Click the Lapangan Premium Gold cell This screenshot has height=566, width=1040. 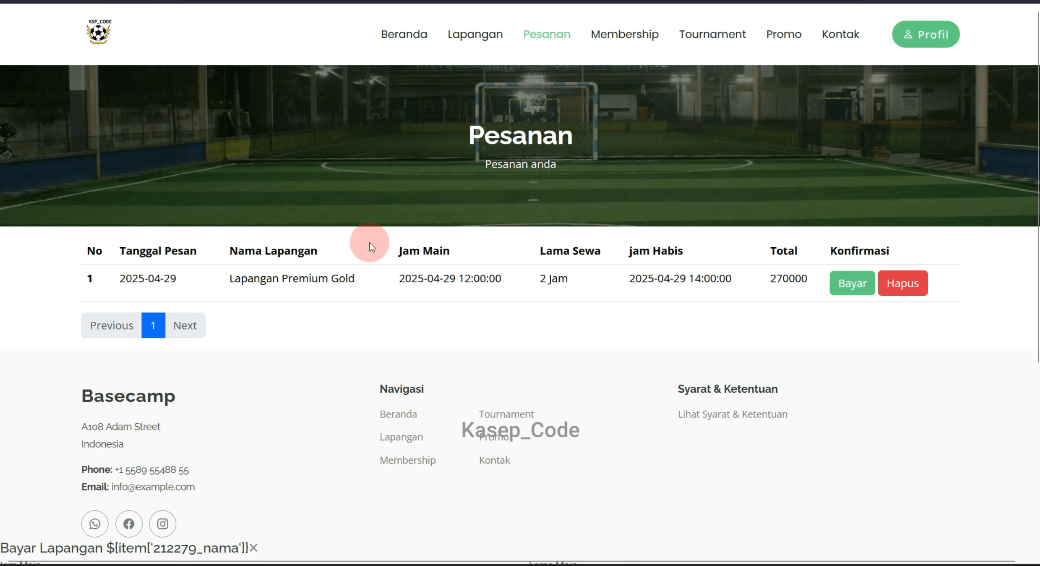point(292,278)
